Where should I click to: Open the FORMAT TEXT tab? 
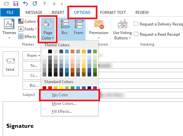[x=113, y=12]
